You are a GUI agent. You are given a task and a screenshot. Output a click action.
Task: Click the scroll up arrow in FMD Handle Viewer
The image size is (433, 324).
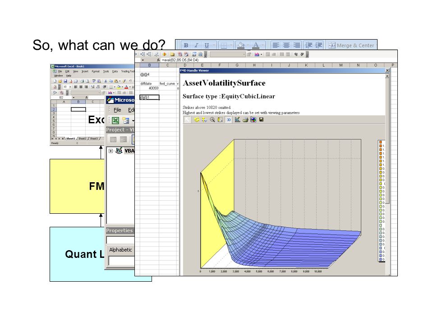[x=387, y=76]
